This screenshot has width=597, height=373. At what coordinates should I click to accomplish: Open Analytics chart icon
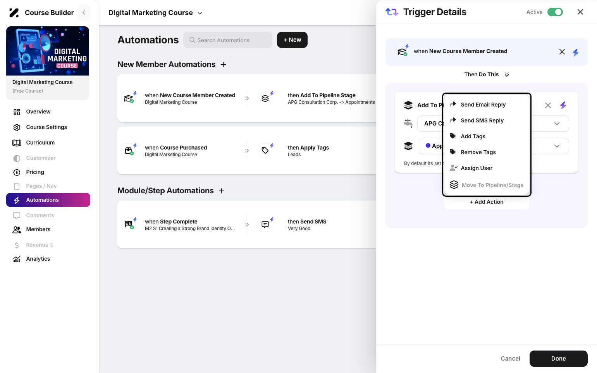pyautogui.click(x=17, y=259)
